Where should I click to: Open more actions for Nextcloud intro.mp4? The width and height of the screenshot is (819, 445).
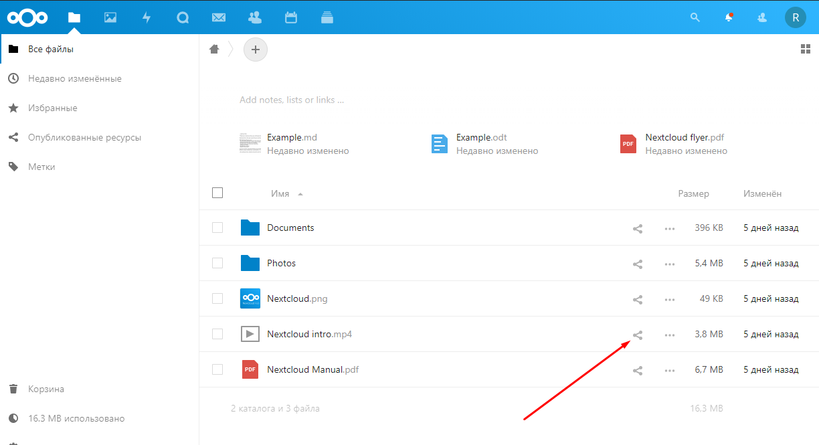click(670, 335)
